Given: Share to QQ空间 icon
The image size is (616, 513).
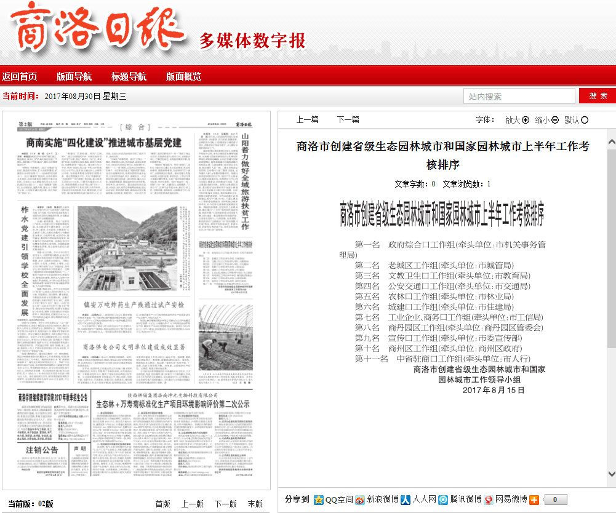Looking at the screenshot, I should 319,499.
